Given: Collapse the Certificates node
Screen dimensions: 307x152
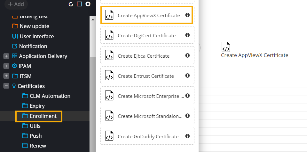Looking at the screenshot, I should (x=6, y=86).
